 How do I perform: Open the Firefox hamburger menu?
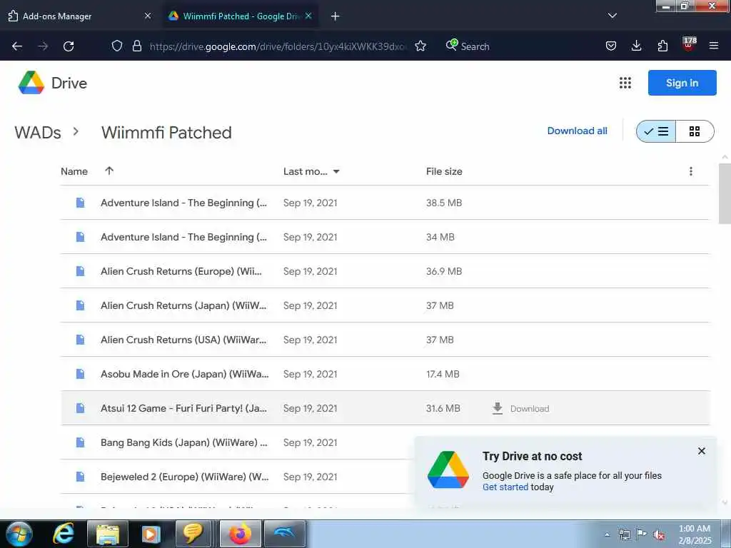tap(714, 46)
